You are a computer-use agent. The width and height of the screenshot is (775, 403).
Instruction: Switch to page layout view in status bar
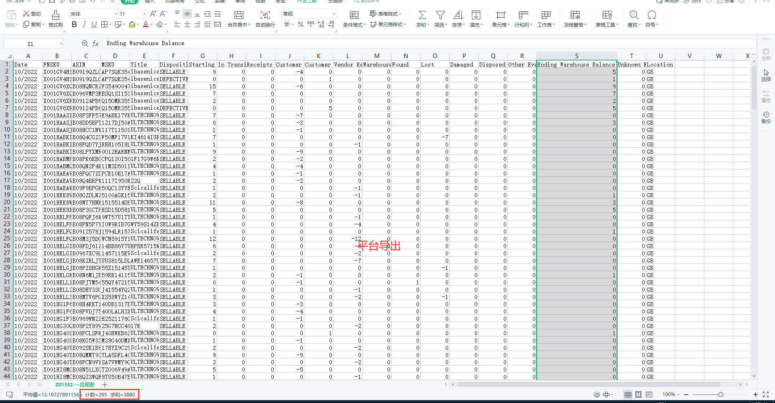tap(638, 395)
